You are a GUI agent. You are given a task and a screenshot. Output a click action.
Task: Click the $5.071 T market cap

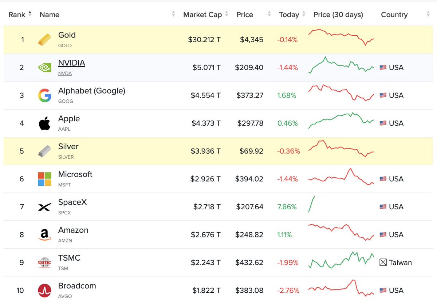[x=206, y=67]
